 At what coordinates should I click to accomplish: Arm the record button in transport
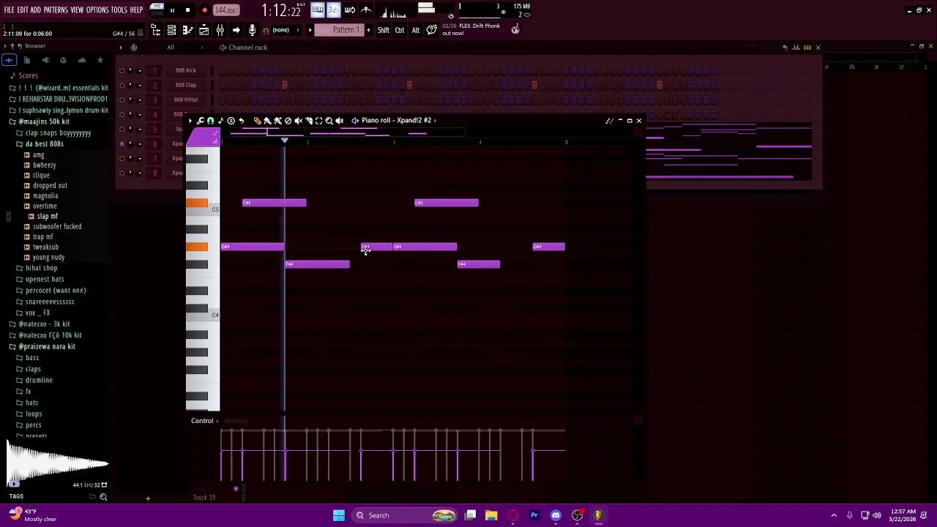point(204,10)
